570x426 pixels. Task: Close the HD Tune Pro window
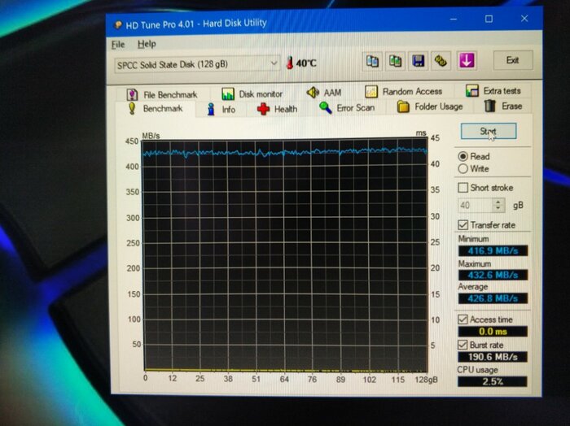[x=524, y=18]
